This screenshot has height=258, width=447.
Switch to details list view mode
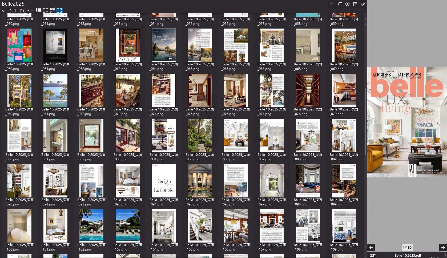tap(45, 10)
